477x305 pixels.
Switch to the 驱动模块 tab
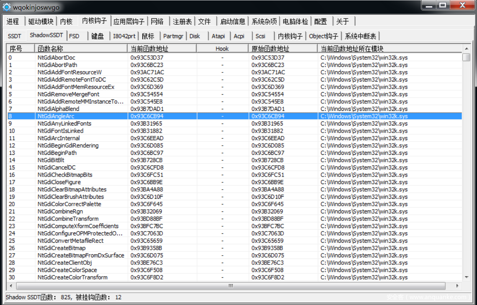coord(41,21)
